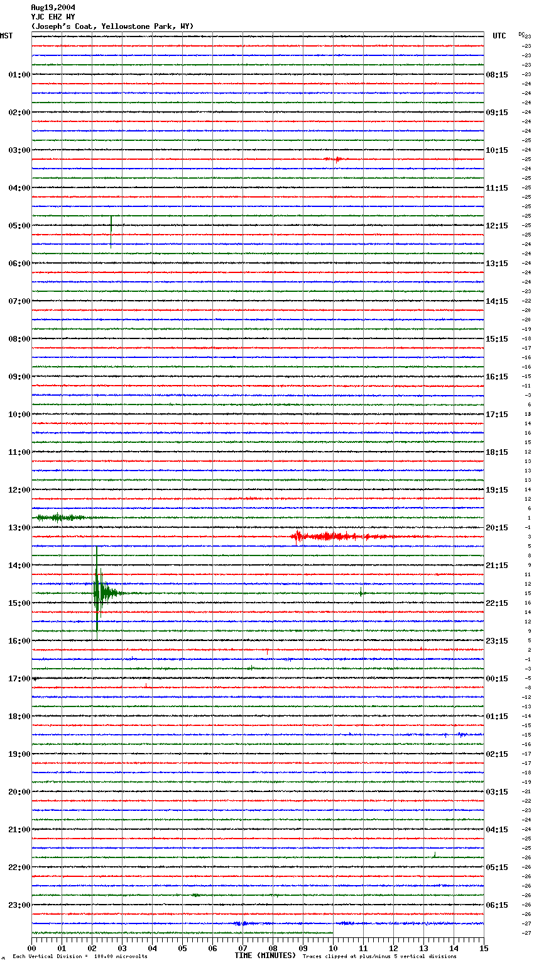This screenshot has height=965, width=534.
Task: Click the 20:15 UTC time label
Action: click(497, 528)
